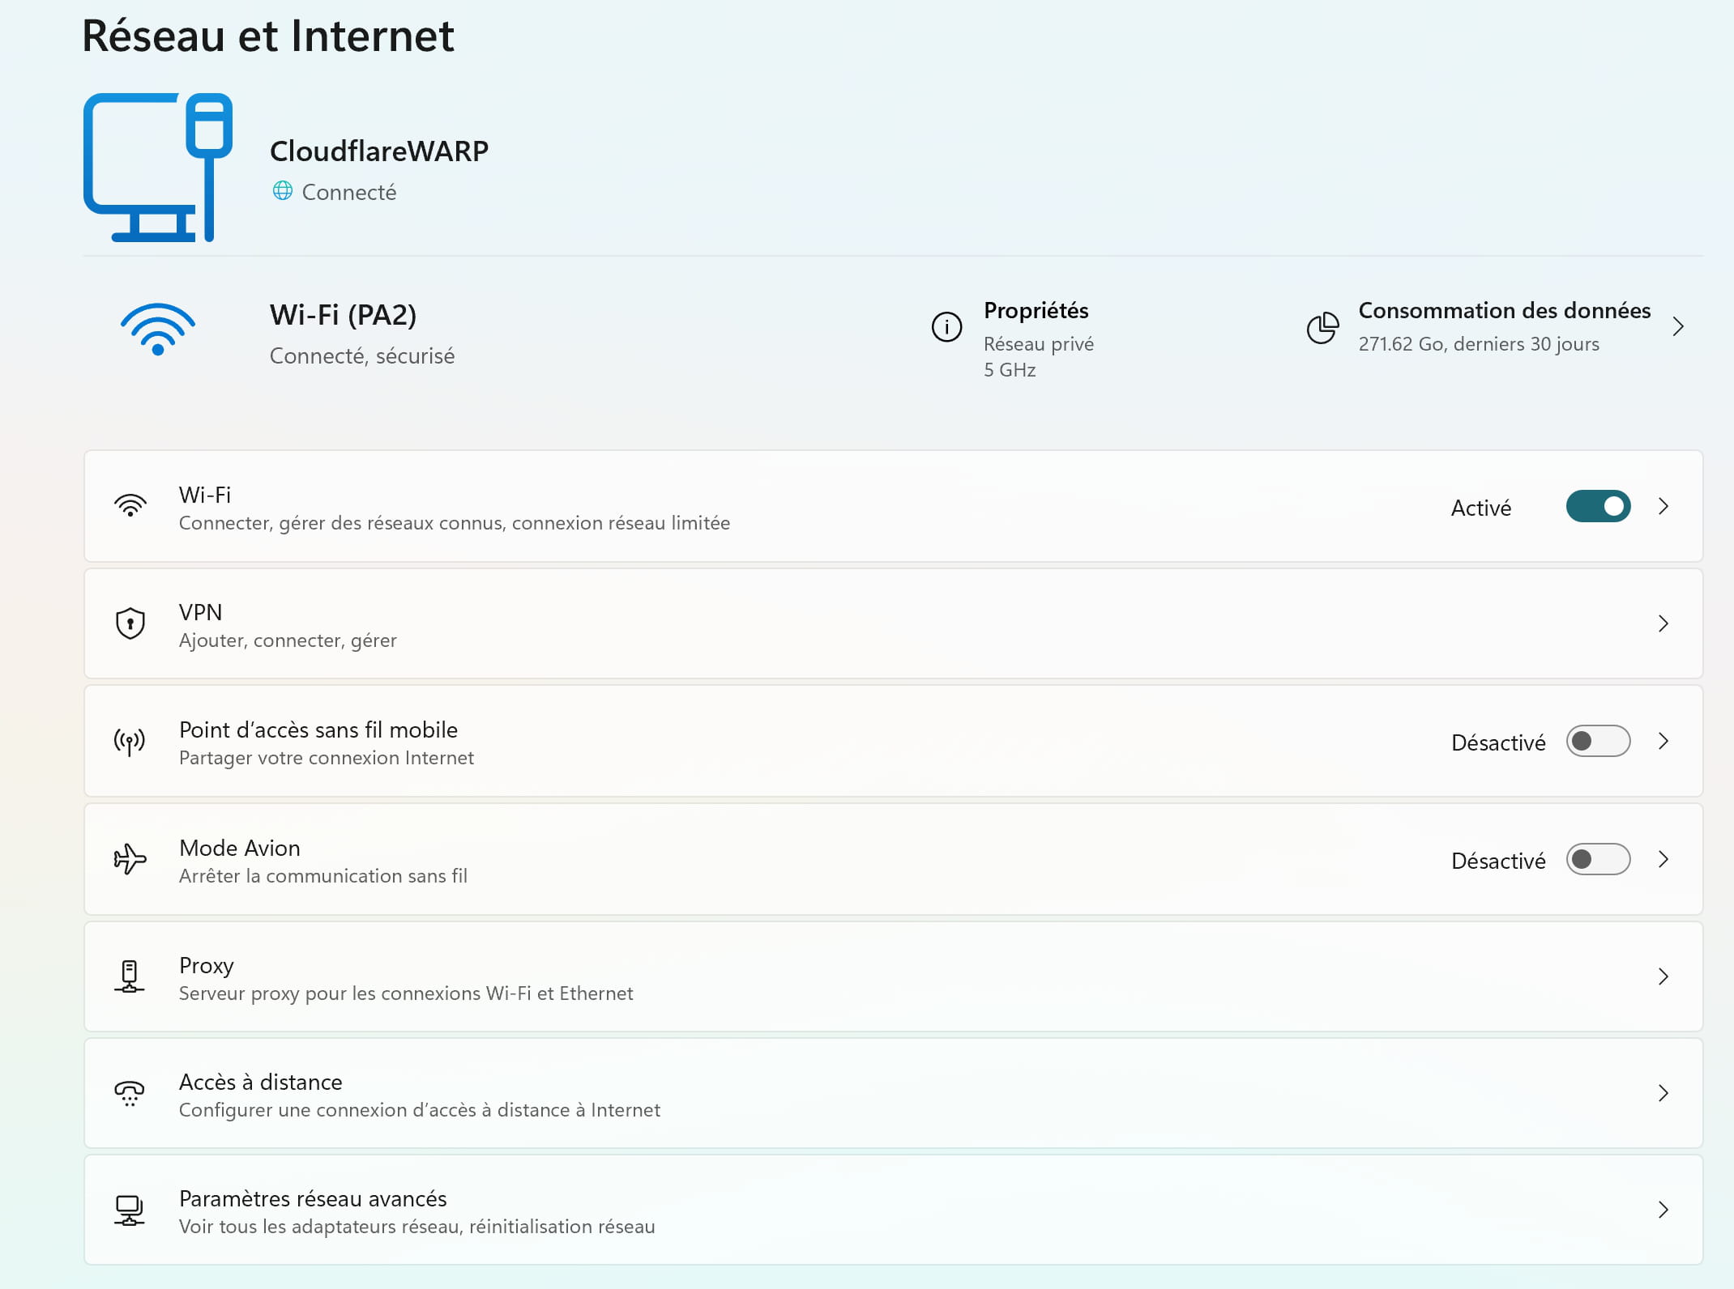The image size is (1734, 1289).
Task: Click 'Arrêter la communication sans fil' description
Action: 322,876
